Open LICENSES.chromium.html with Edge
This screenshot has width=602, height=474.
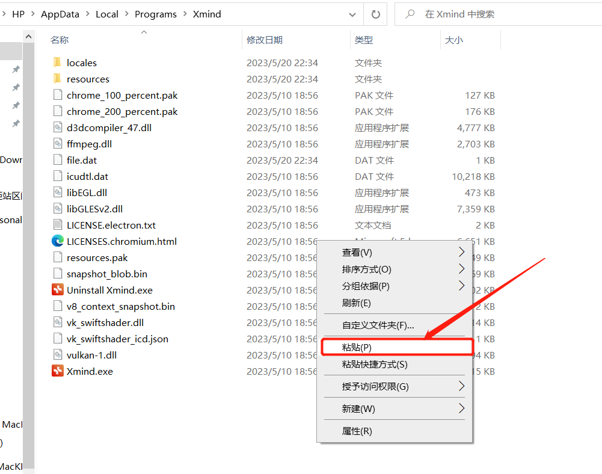(121, 241)
